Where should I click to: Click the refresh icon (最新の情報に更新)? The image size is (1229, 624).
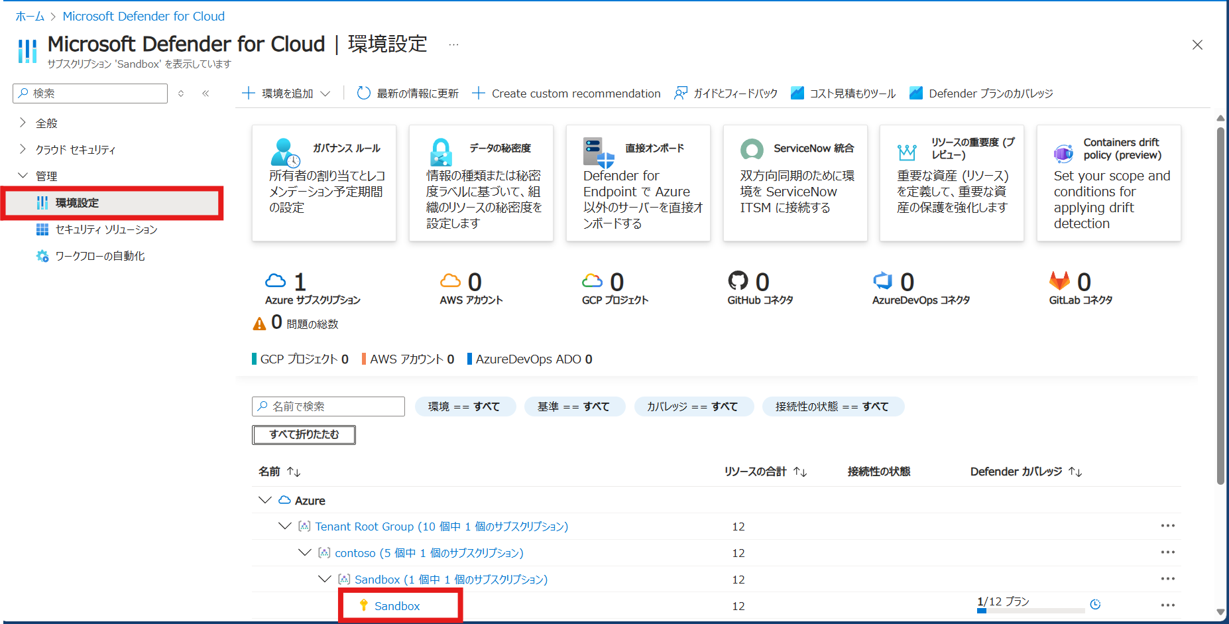click(363, 94)
